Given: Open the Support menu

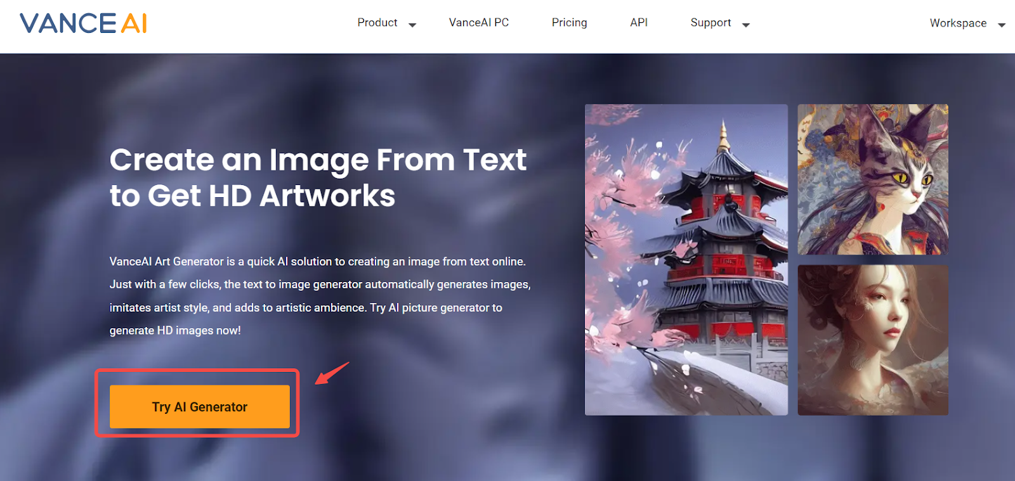Looking at the screenshot, I should pyautogui.click(x=710, y=23).
